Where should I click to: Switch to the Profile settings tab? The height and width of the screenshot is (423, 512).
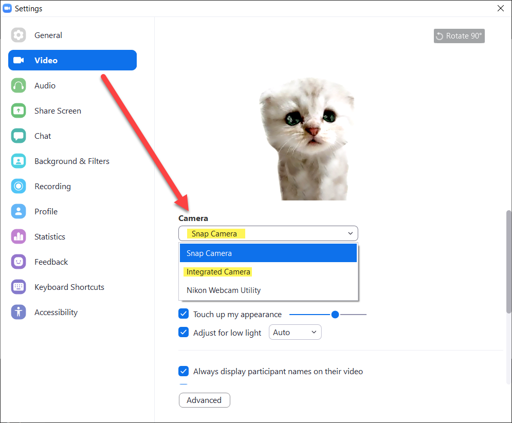[x=46, y=211]
